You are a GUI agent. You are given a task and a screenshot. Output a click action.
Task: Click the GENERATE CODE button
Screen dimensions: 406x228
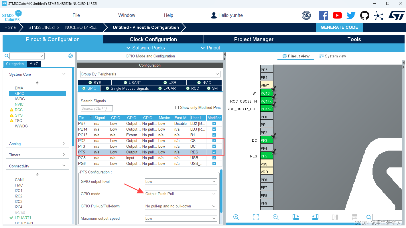click(x=339, y=27)
